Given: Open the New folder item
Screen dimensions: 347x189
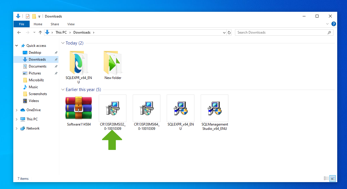Looking at the screenshot, I should coord(113,63).
